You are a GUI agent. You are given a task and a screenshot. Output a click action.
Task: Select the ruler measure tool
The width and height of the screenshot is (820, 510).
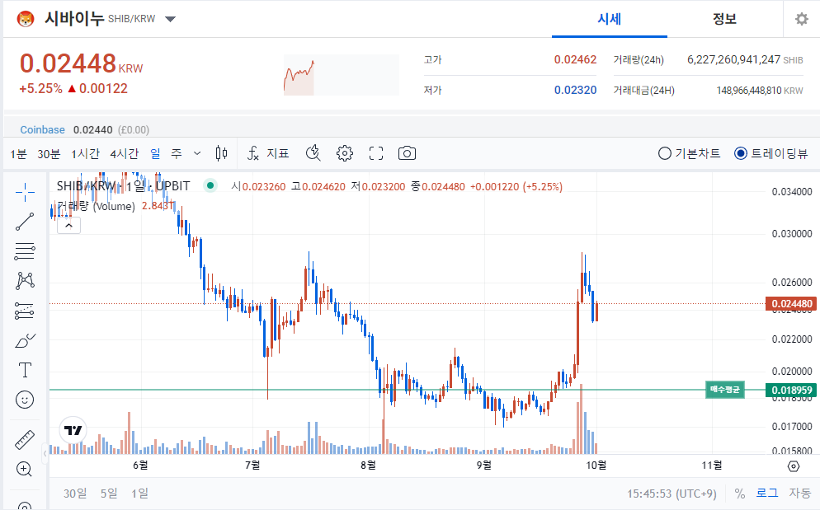point(25,440)
